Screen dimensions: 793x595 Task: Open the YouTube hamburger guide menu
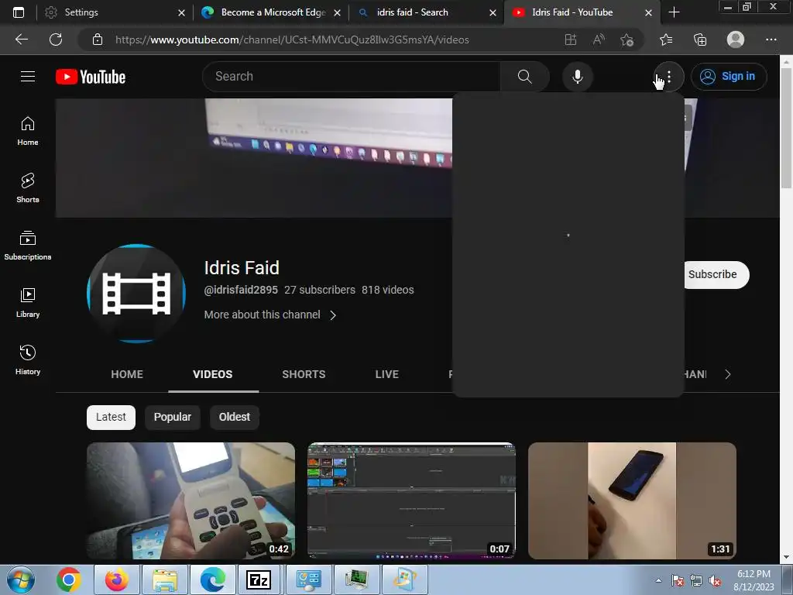click(x=28, y=77)
